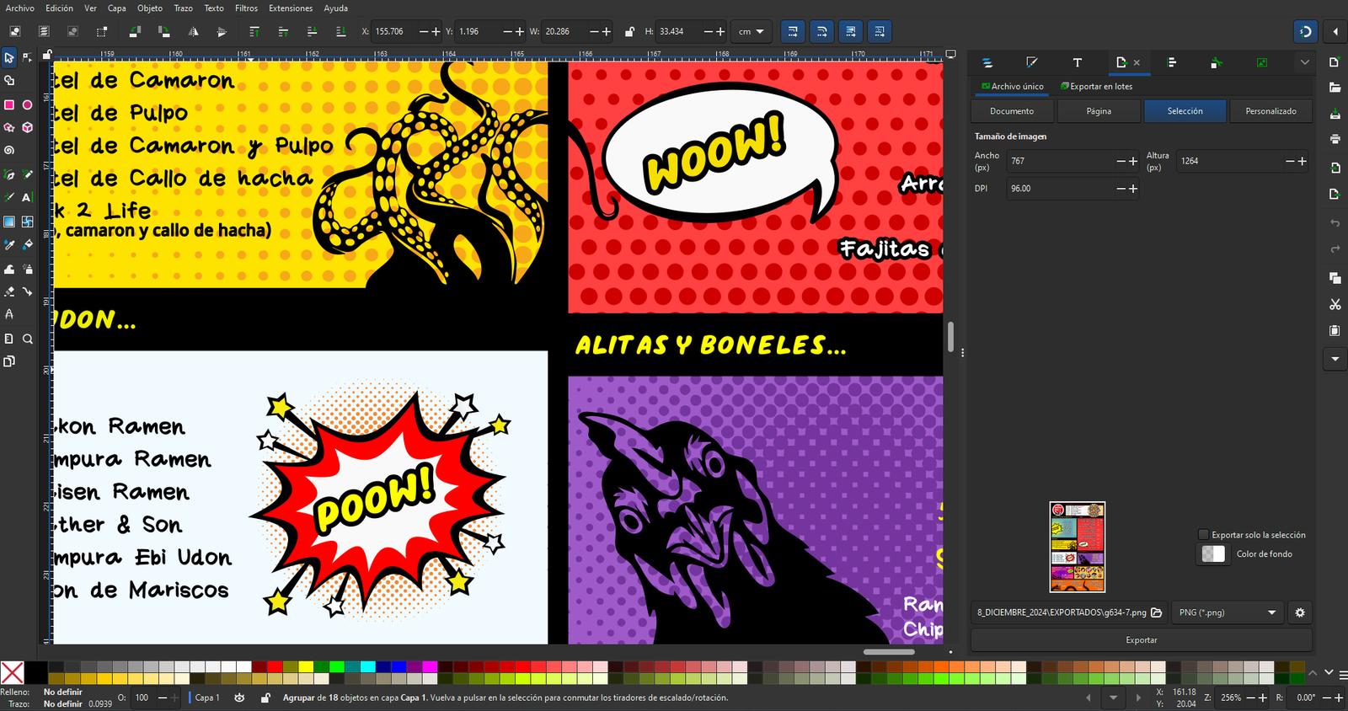The width and height of the screenshot is (1348, 711).
Task: Open the Filtros menu
Action: [246, 8]
